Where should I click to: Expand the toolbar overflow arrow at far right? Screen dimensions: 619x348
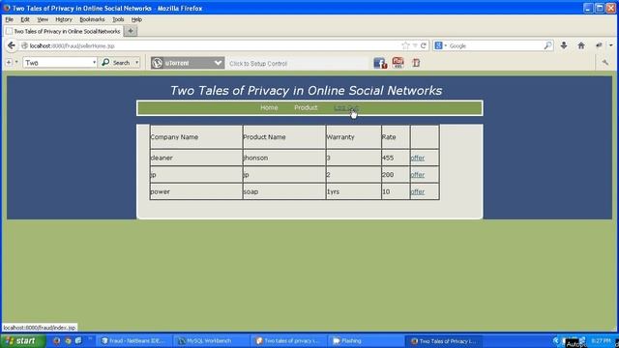[610, 45]
